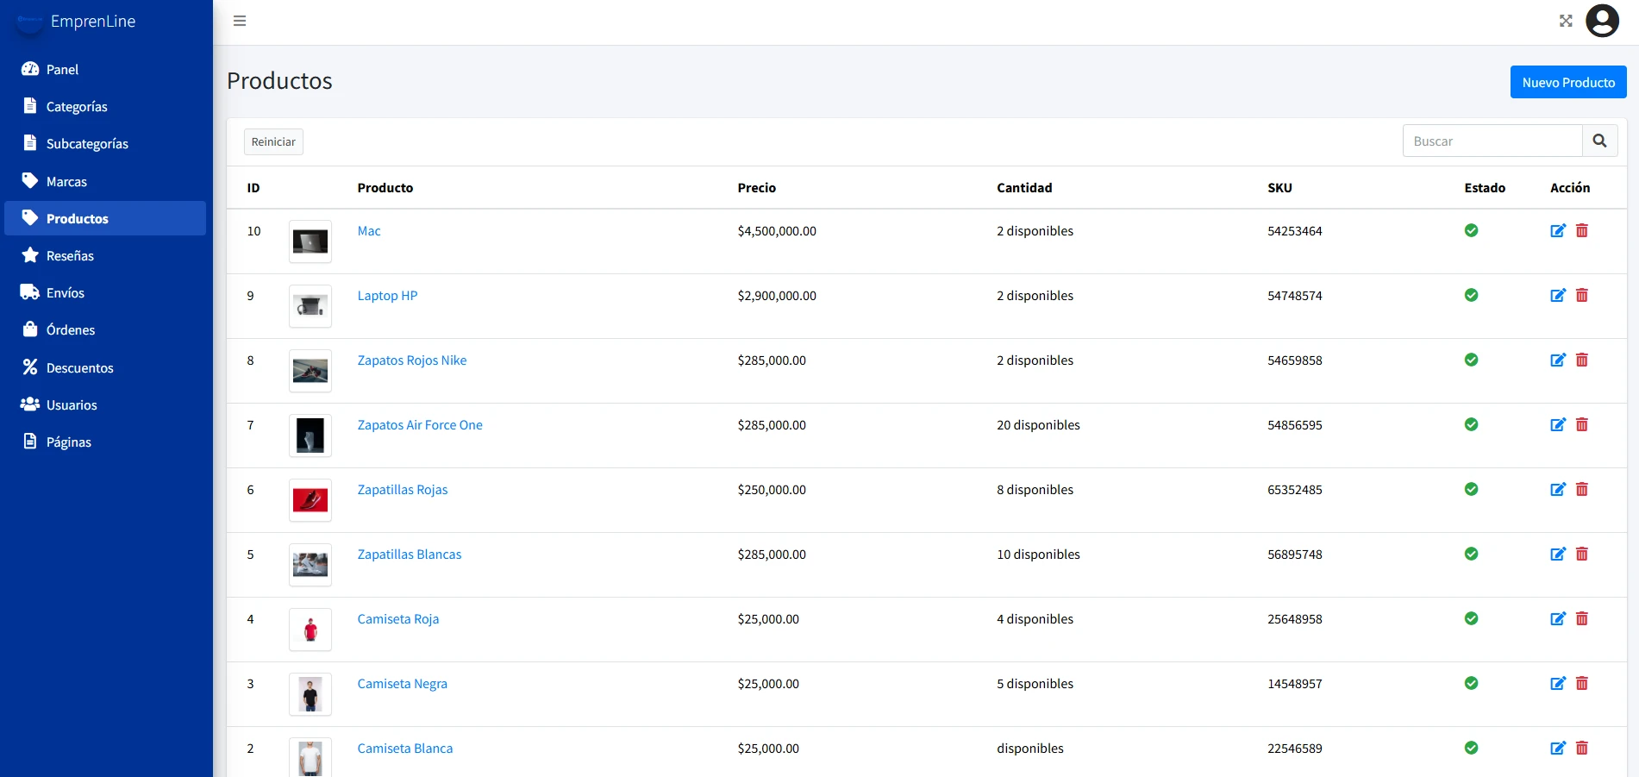This screenshot has width=1639, height=777.
Task: Open the Panel menu item
Action: 105,69
